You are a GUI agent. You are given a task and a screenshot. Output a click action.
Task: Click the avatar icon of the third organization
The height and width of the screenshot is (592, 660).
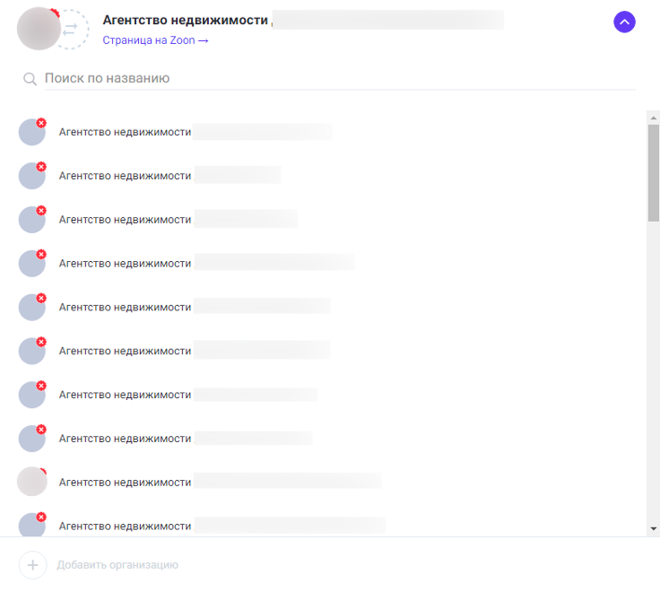32,220
